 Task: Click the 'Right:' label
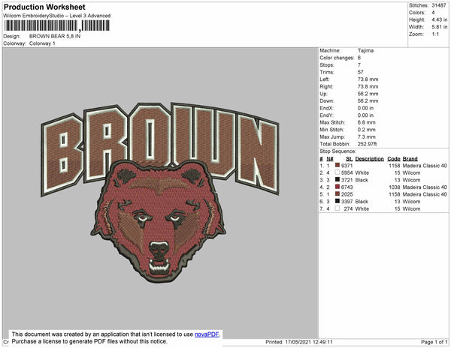pos(326,86)
